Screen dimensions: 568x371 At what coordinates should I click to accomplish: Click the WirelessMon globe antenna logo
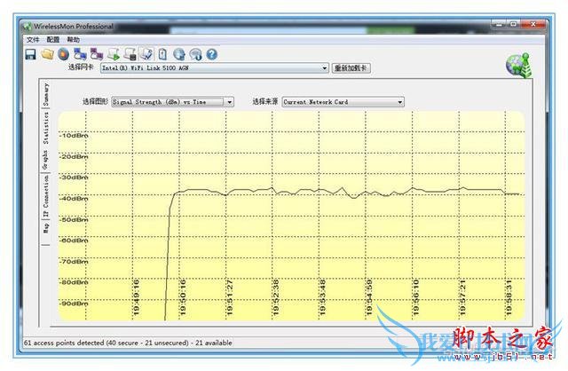pyautogui.click(x=519, y=65)
